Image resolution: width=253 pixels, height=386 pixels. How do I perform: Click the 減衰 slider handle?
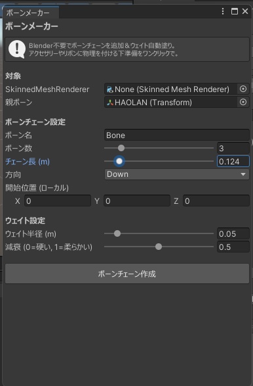coord(159,247)
